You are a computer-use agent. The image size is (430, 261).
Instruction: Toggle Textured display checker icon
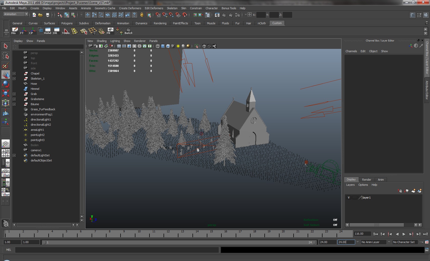(x=173, y=46)
